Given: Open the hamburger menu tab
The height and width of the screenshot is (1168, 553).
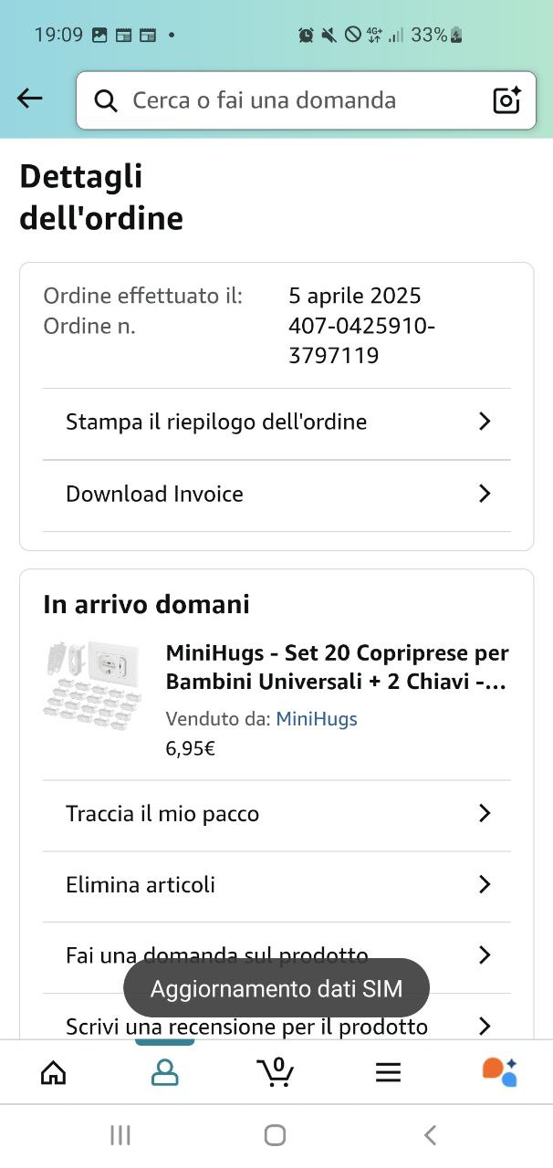Looking at the screenshot, I should point(388,1072).
